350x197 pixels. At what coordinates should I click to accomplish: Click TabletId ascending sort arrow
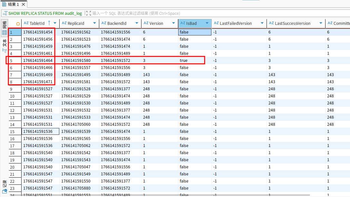pyautogui.click(x=49, y=23)
